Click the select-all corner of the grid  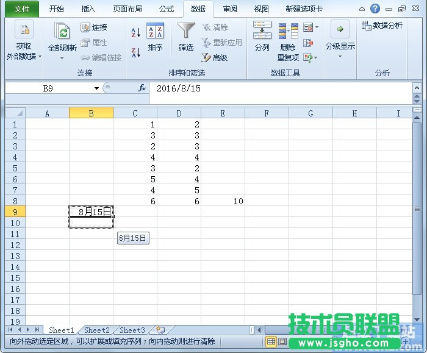click(x=15, y=113)
